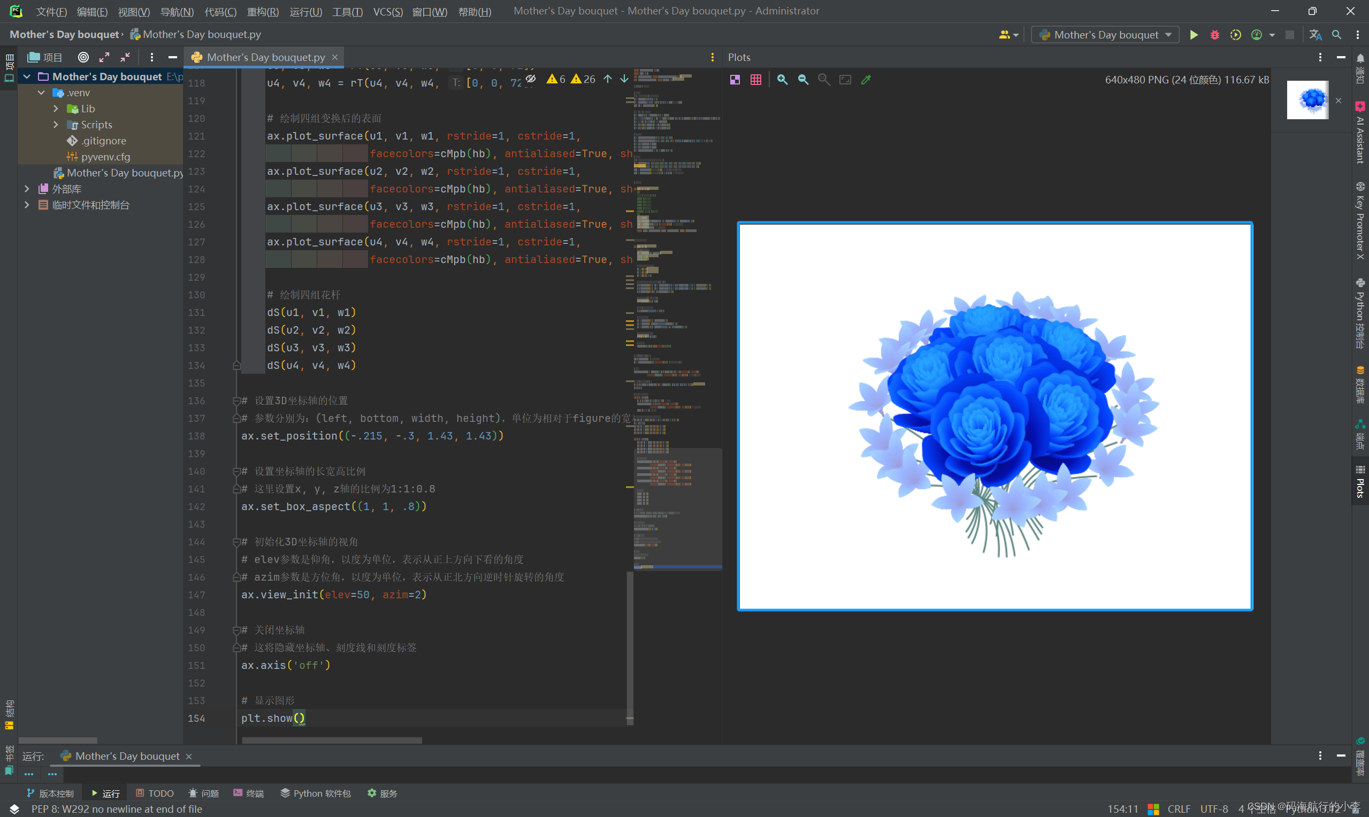Expand the 外部库 node
1369x817 pixels.
tap(26, 189)
